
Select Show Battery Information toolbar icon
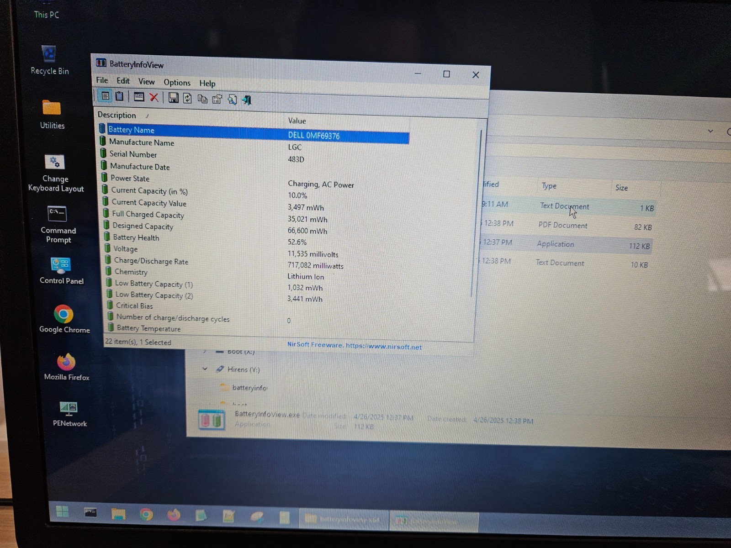point(105,96)
